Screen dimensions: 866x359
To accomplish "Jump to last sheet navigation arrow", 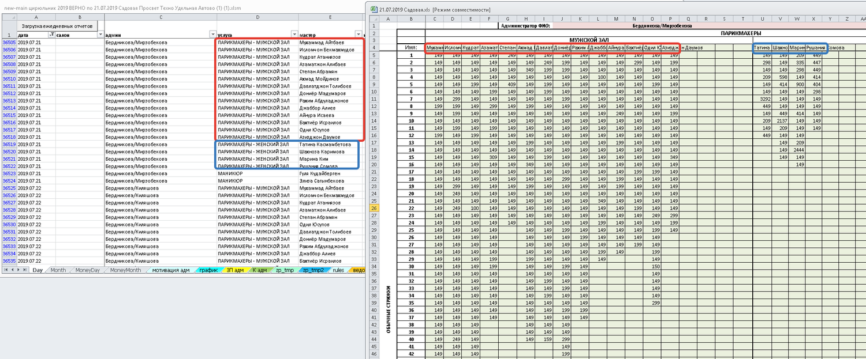I will click(25, 270).
